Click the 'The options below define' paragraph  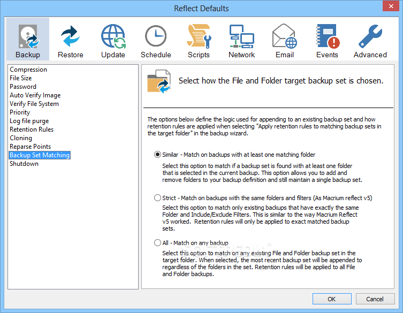[264, 126]
